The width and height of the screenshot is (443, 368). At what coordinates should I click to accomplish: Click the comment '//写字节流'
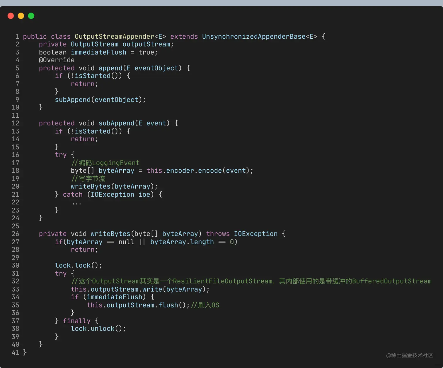point(88,179)
